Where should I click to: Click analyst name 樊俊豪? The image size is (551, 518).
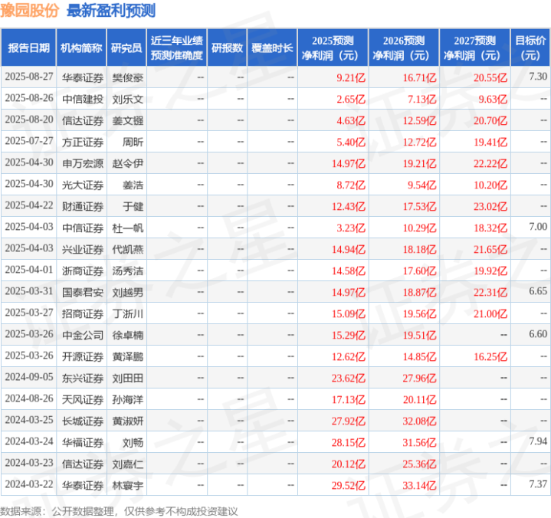(x=127, y=77)
